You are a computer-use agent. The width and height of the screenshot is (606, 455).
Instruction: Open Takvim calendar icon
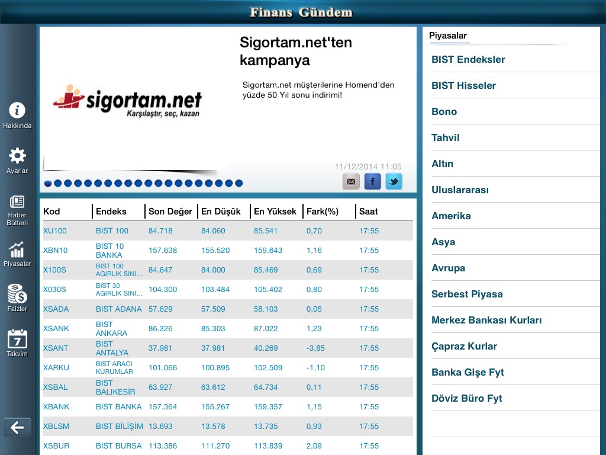coord(17,338)
